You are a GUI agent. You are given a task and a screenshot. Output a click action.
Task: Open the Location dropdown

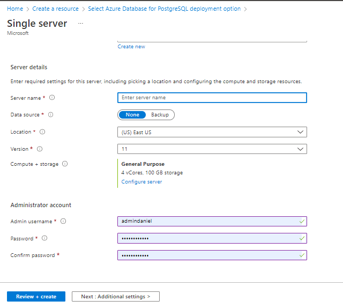212,132
